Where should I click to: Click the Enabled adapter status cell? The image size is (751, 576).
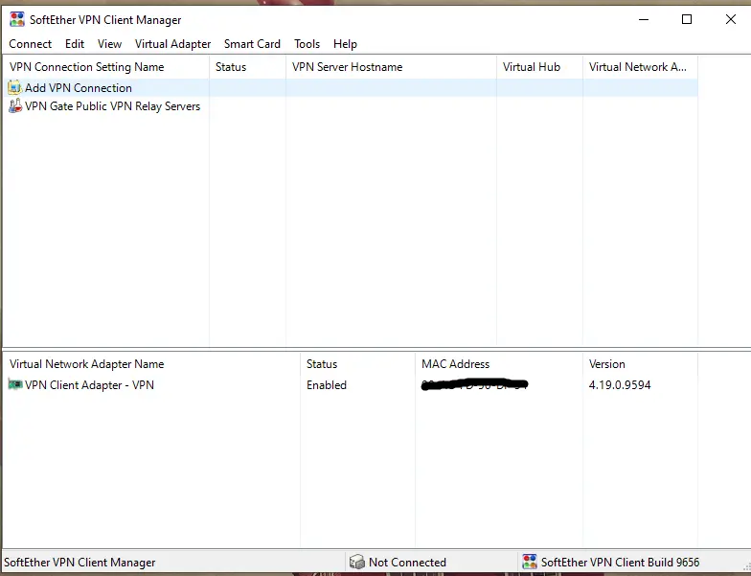[327, 385]
